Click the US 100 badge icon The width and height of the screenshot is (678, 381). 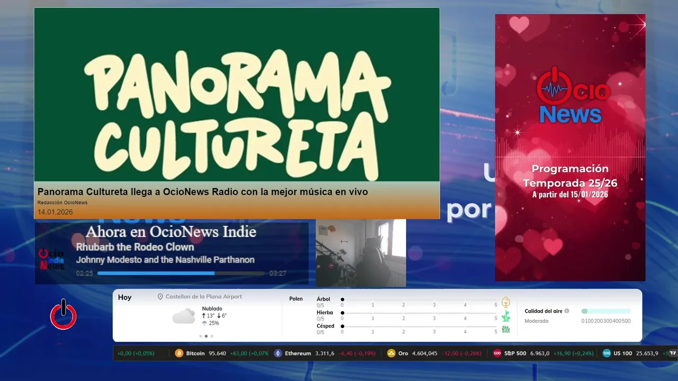click(x=606, y=353)
